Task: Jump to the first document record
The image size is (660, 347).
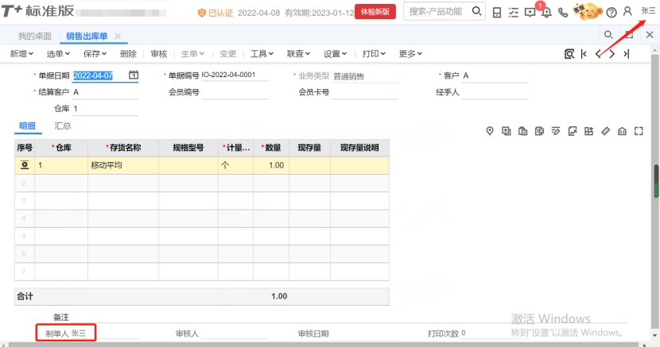Action: pyautogui.click(x=584, y=54)
